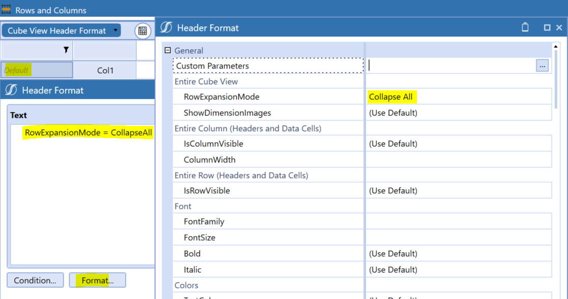
Task: Click the Format... button
Action: click(97, 280)
